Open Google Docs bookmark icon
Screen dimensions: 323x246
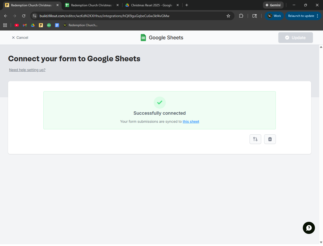tap(57, 25)
